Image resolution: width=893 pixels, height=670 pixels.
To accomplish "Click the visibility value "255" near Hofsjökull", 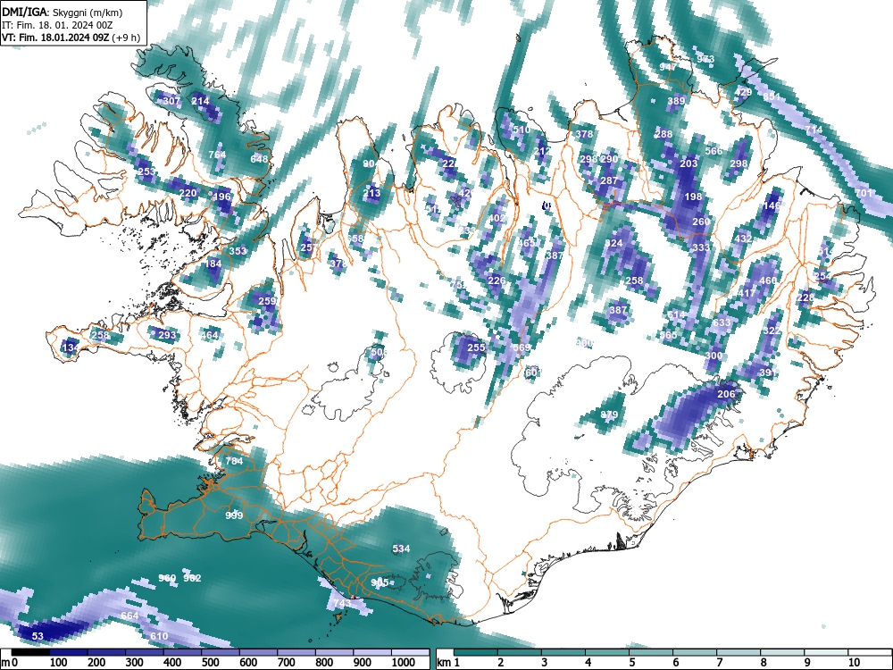I will click(476, 347).
